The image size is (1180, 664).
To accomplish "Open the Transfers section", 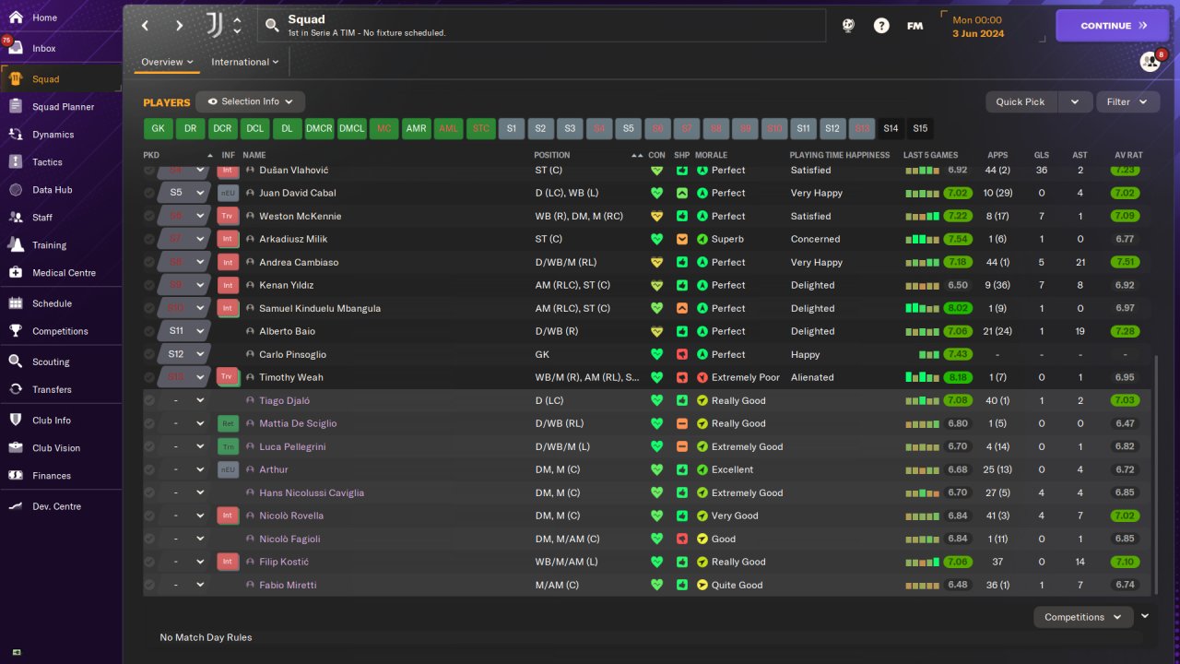I will (52, 389).
